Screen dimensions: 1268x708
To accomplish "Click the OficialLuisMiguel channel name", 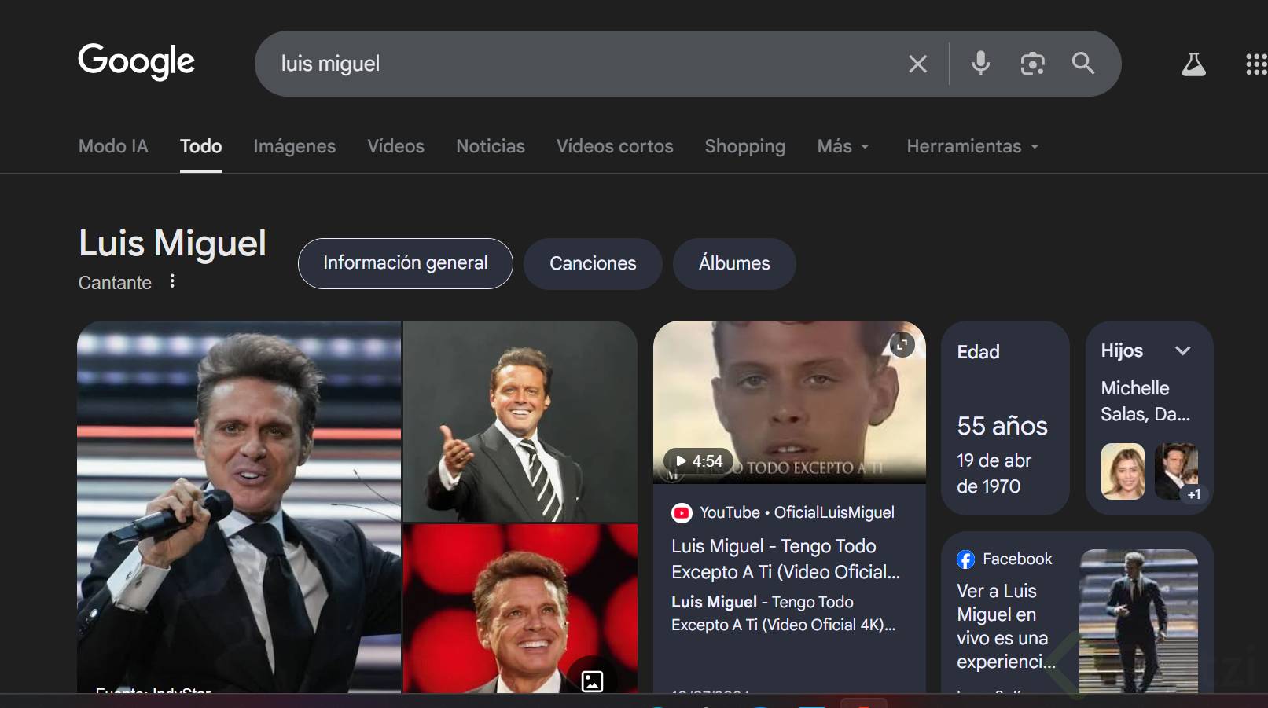I will coord(834,512).
